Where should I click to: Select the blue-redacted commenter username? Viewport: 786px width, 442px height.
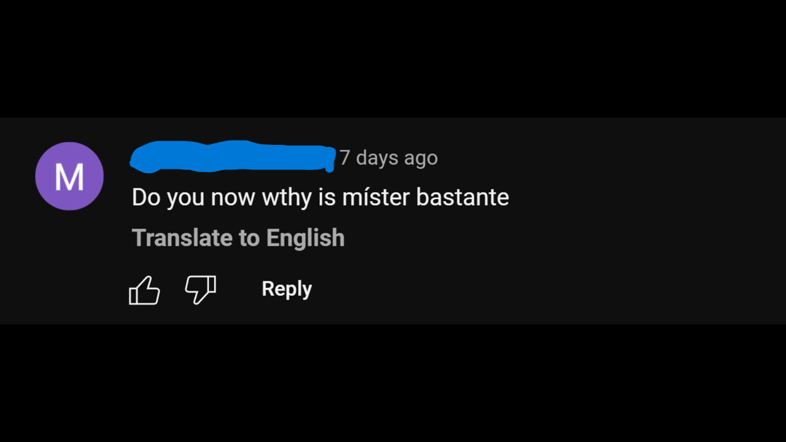tap(233, 156)
